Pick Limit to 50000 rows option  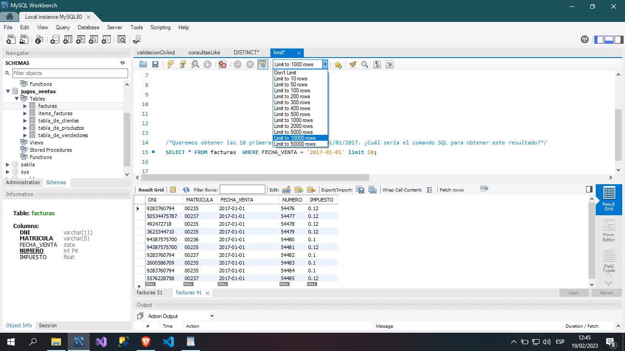300,144
